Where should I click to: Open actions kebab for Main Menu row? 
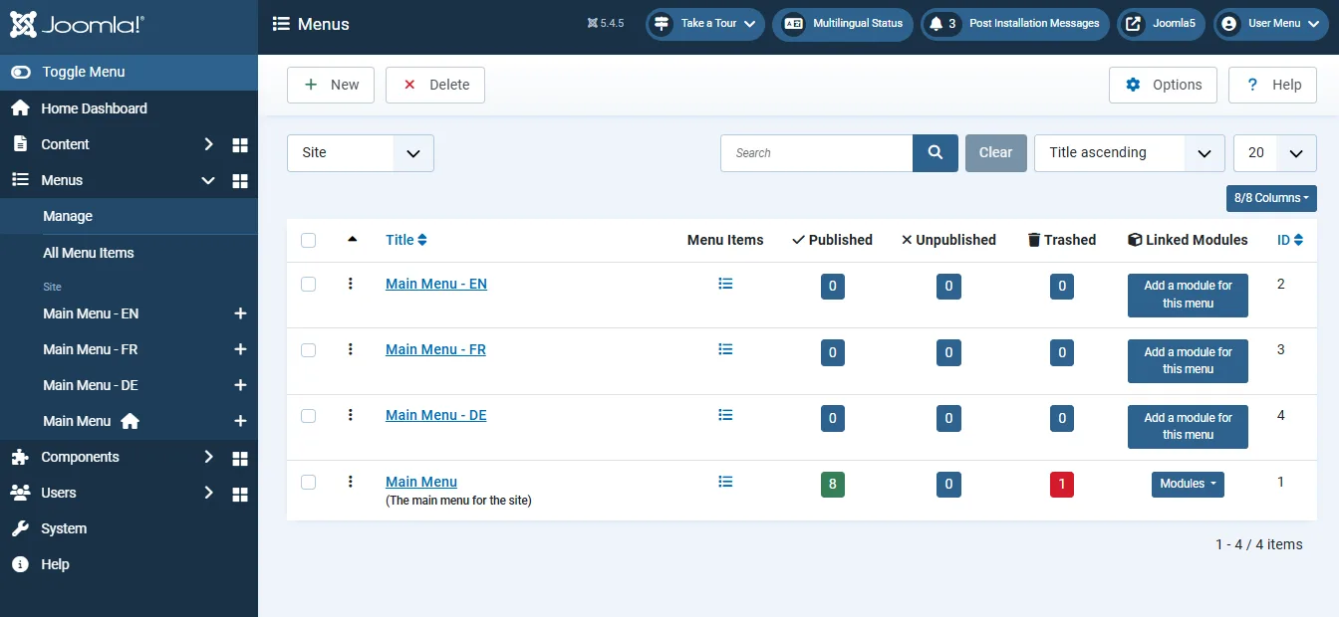pos(351,482)
